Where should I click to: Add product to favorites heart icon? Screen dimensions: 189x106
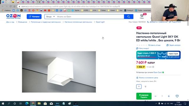pos(177,96)
